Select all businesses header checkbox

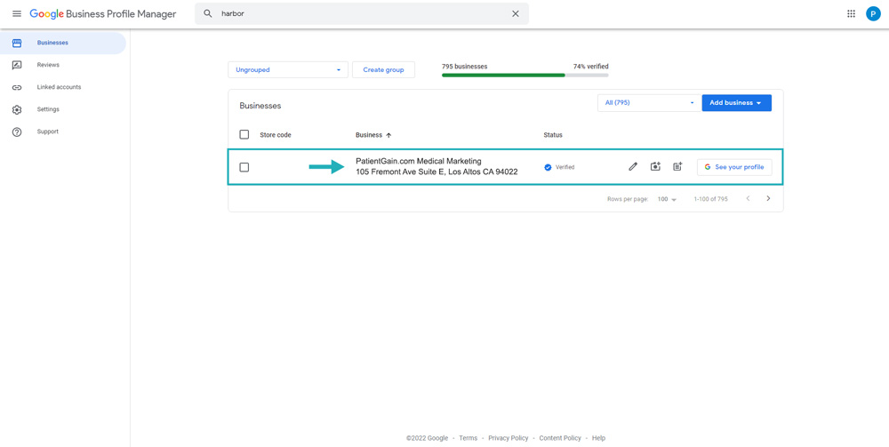coord(244,134)
